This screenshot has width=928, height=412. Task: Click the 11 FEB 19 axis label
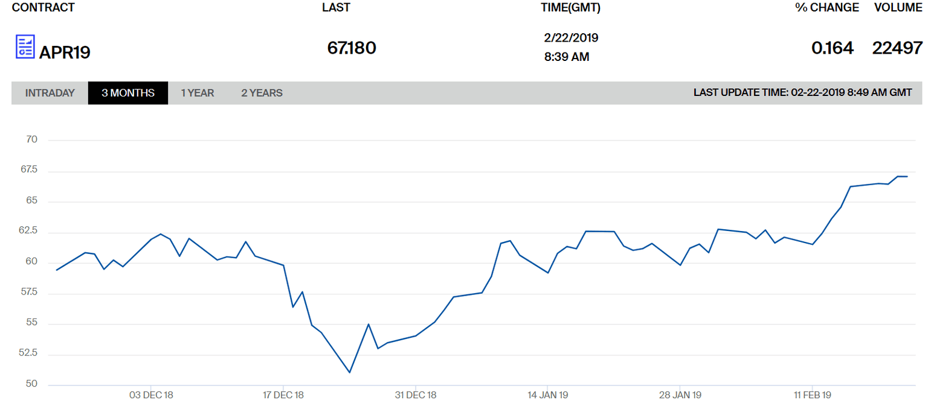(813, 395)
